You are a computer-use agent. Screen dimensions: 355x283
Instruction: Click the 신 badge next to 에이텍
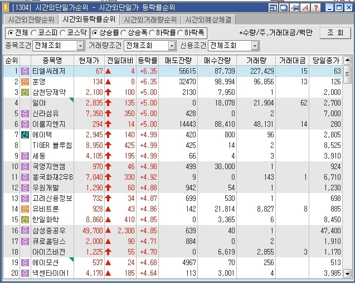[25, 135]
